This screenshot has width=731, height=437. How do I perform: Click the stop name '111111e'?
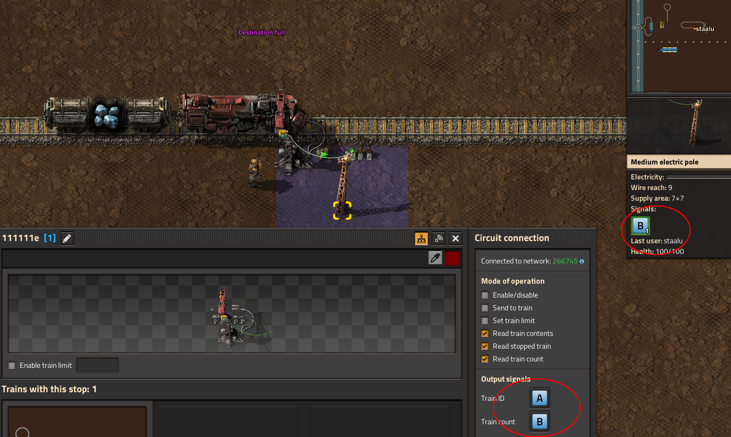click(21, 238)
